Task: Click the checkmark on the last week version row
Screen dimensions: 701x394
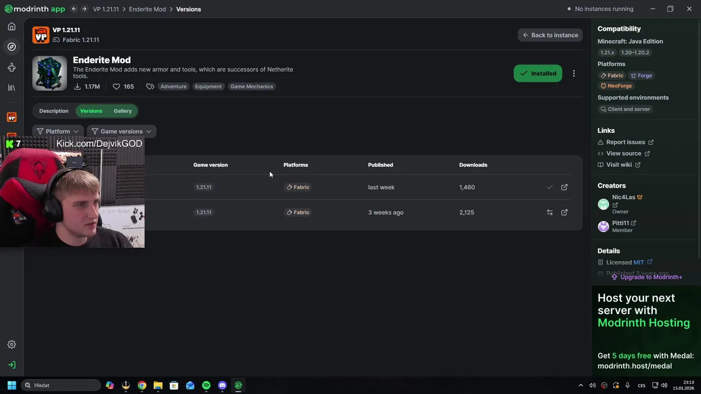Action: (x=549, y=187)
